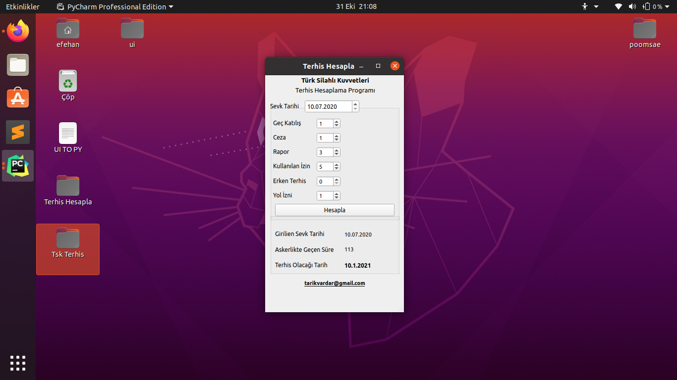Click the Ceza value field
The image size is (677, 380).
(x=325, y=138)
